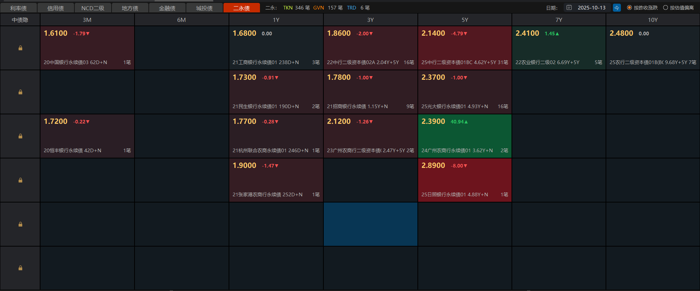Image resolution: width=700 pixels, height=291 pixels.
Task: Switch to the NCD二级 tab
Action: click(93, 8)
